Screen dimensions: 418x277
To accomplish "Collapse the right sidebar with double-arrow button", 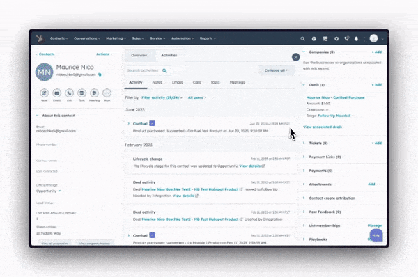I will pyautogui.click(x=295, y=57).
